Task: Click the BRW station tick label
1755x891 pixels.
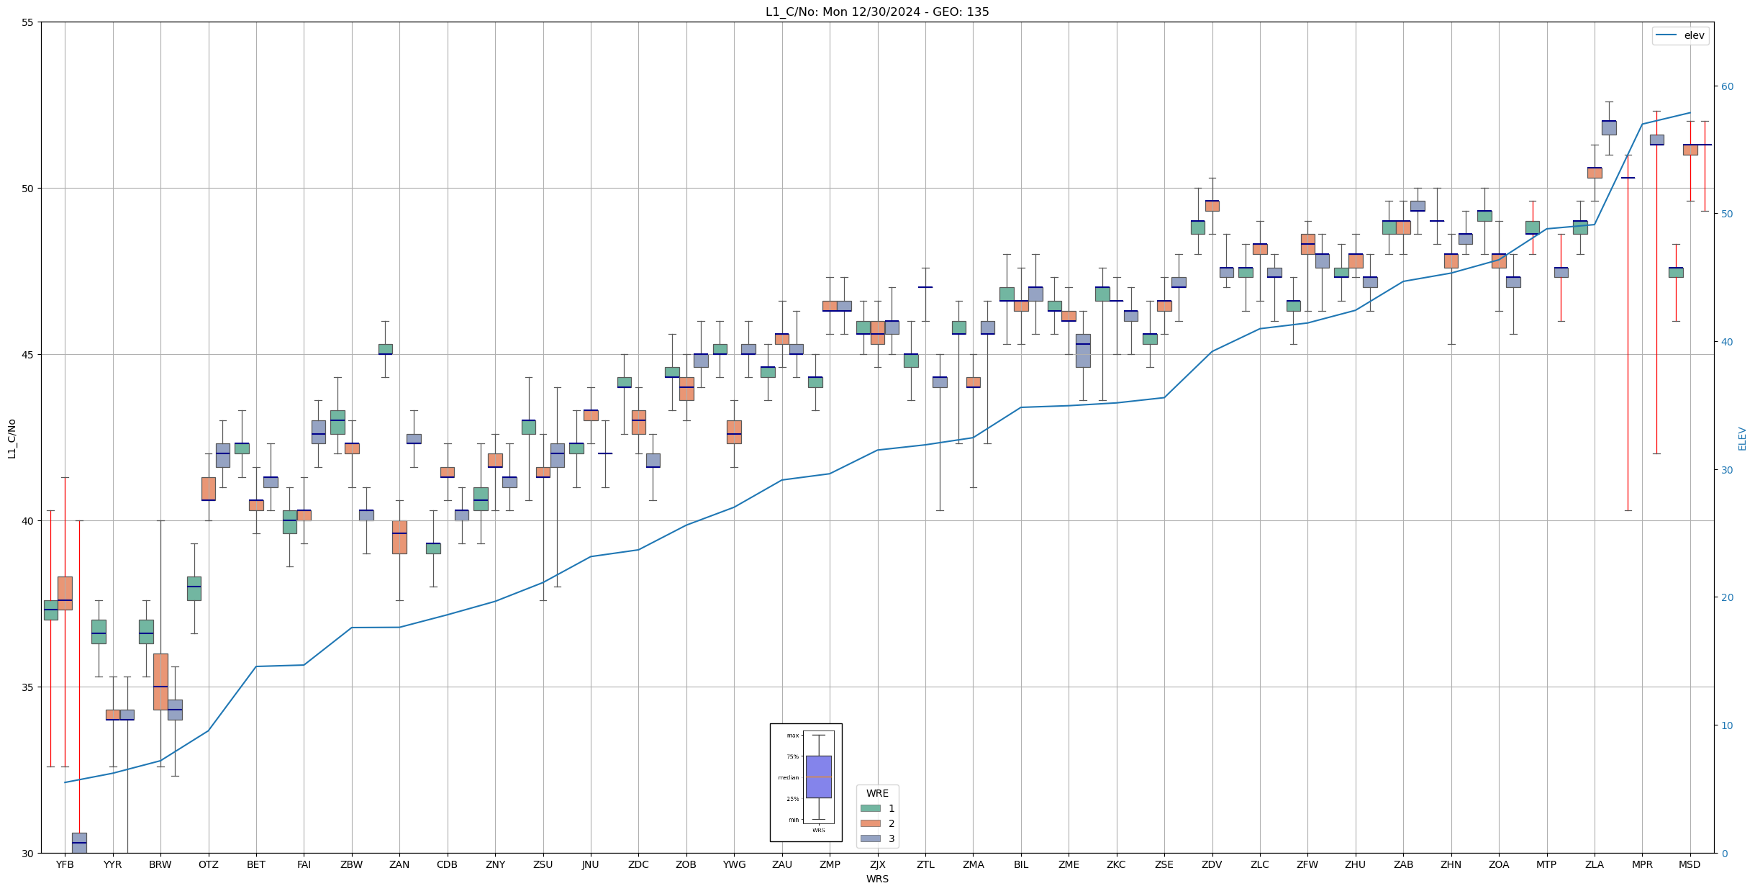Action: click(x=160, y=864)
